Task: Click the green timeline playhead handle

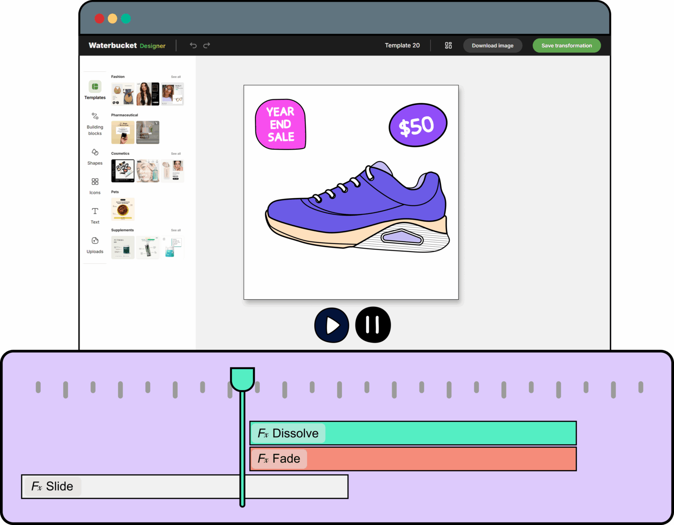Action: [x=242, y=380]
